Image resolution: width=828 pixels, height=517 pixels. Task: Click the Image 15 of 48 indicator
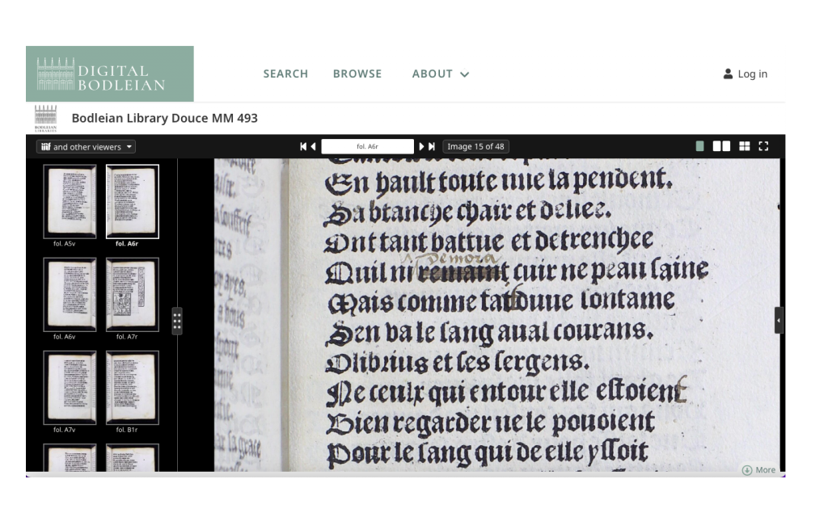coord(475,147)
